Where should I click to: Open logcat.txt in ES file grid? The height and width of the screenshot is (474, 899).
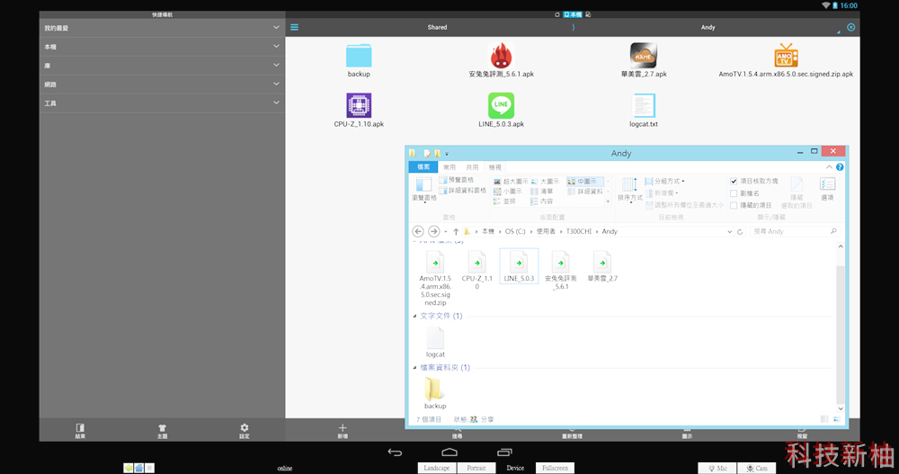[644, 110]
